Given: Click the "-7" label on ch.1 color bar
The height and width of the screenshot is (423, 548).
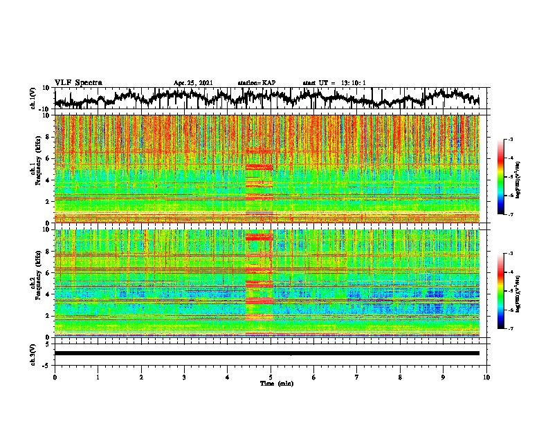Looking at the screenshot, I should pyautogui.click(x=511, y=214).
